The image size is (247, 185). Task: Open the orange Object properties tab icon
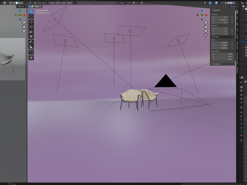(241, 113)
